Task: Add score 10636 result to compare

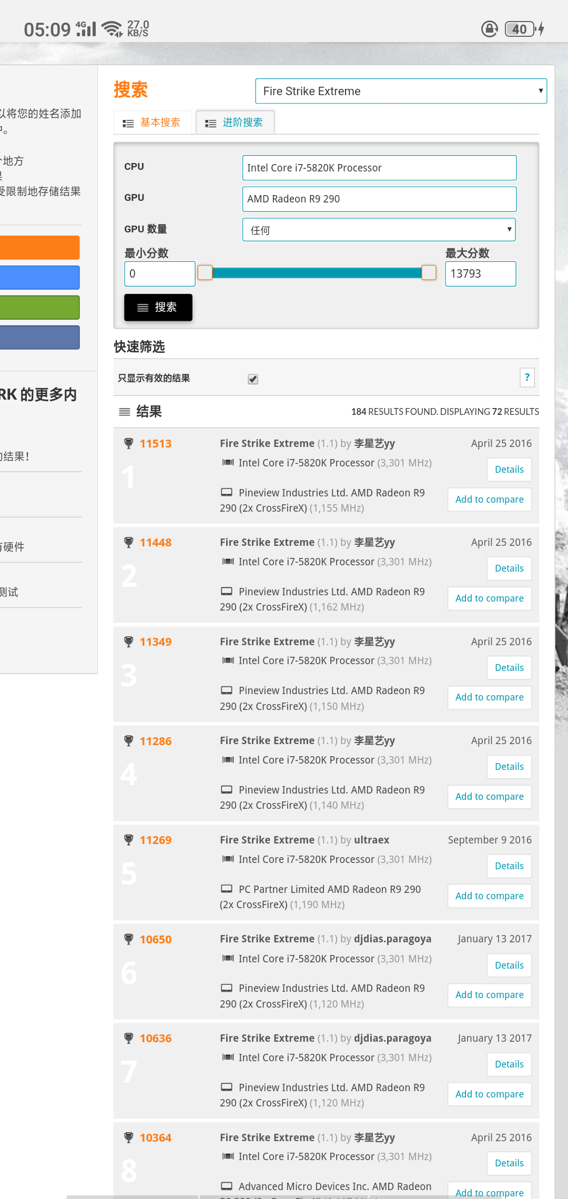Action: (490, 1094)
